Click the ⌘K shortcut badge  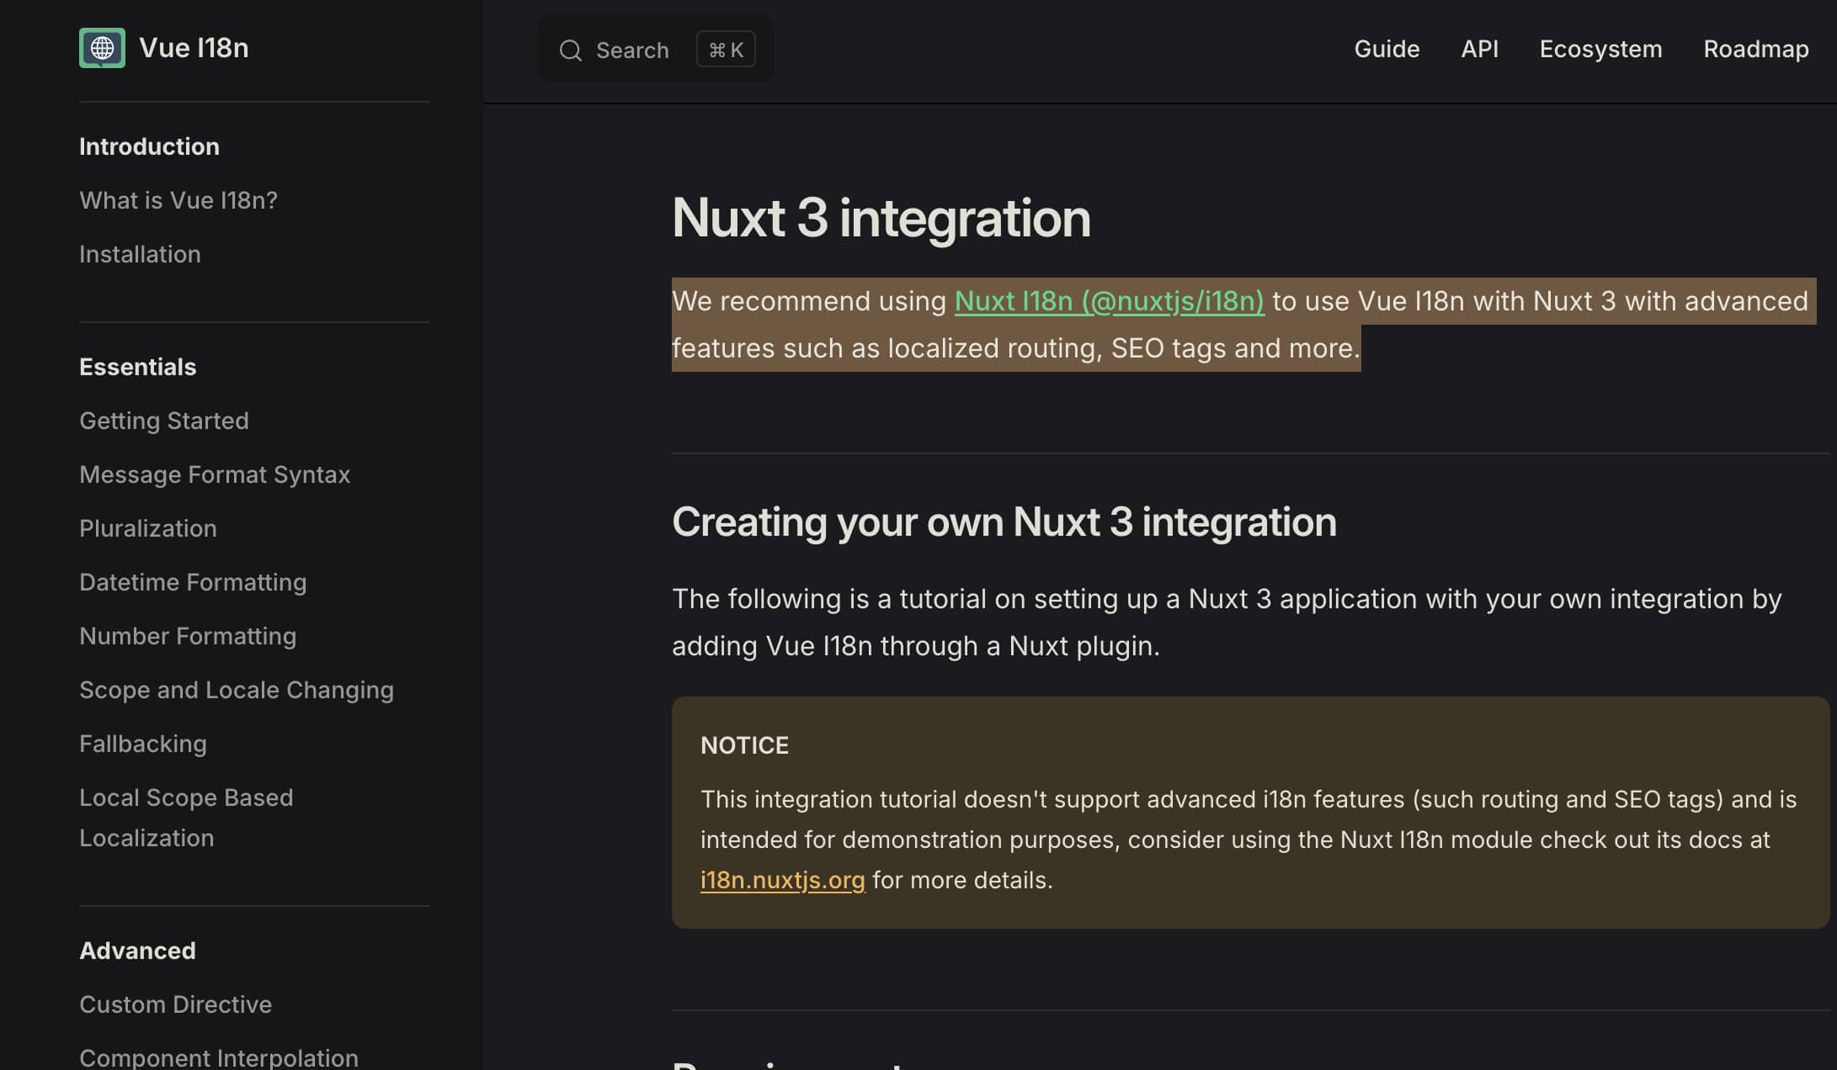726,50
